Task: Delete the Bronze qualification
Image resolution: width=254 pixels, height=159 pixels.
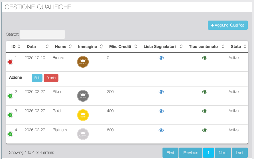Action: pos(51,78)
